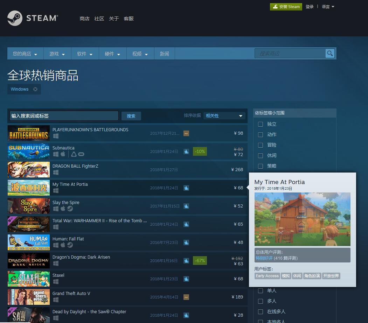The image size is (368, 323).
Task: Click the -10% discount badge for Subnautica
Action: 200,152
